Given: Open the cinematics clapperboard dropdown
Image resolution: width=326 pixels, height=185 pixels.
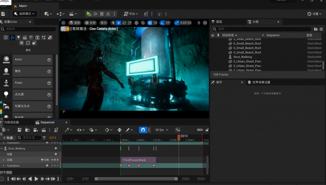Looking at the screenshot, I should click(73, 14).
